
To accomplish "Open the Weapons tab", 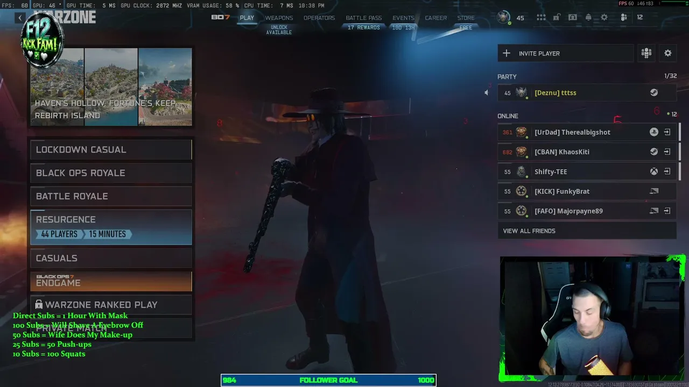I will click(x=279, y=18).
